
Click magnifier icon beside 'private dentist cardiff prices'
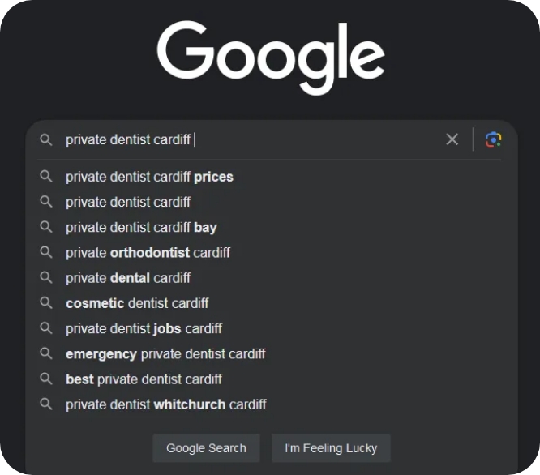click(46, 177)
